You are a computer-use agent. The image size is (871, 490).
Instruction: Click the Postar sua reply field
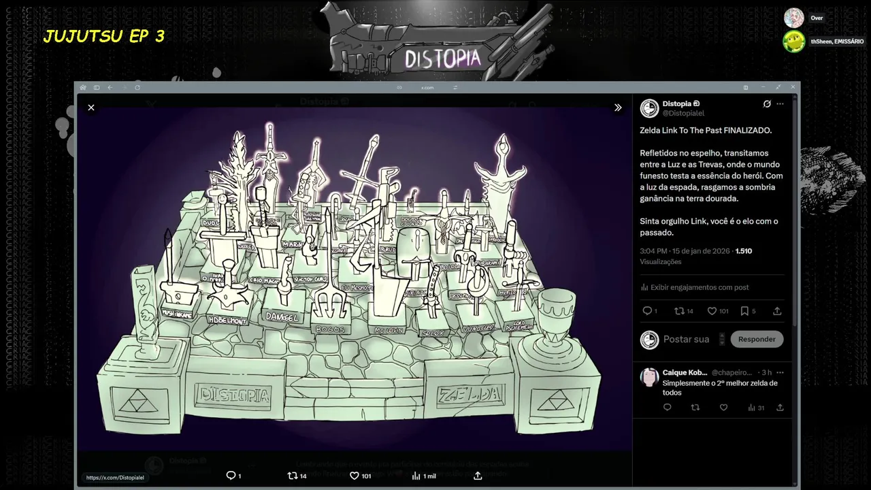click(686, 339)
